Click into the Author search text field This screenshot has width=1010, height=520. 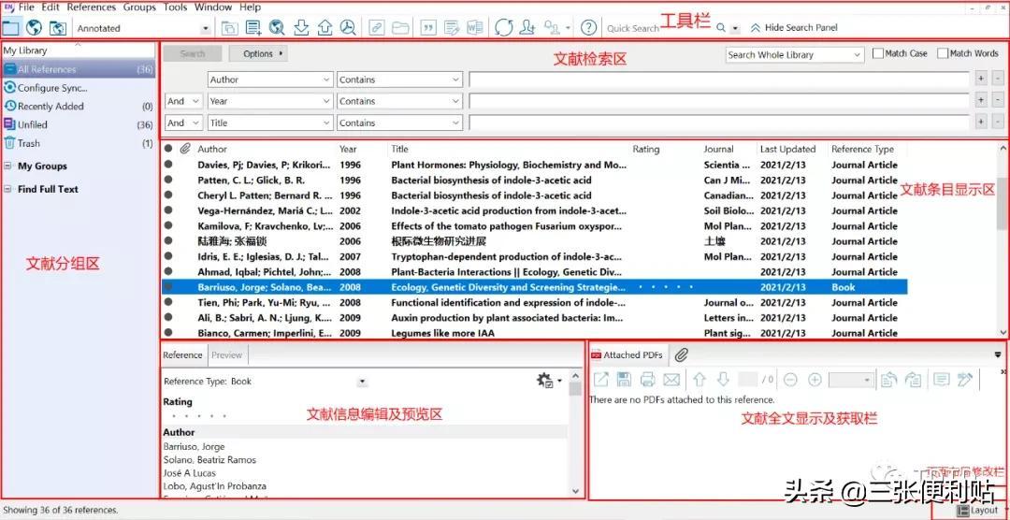point(719,79)
